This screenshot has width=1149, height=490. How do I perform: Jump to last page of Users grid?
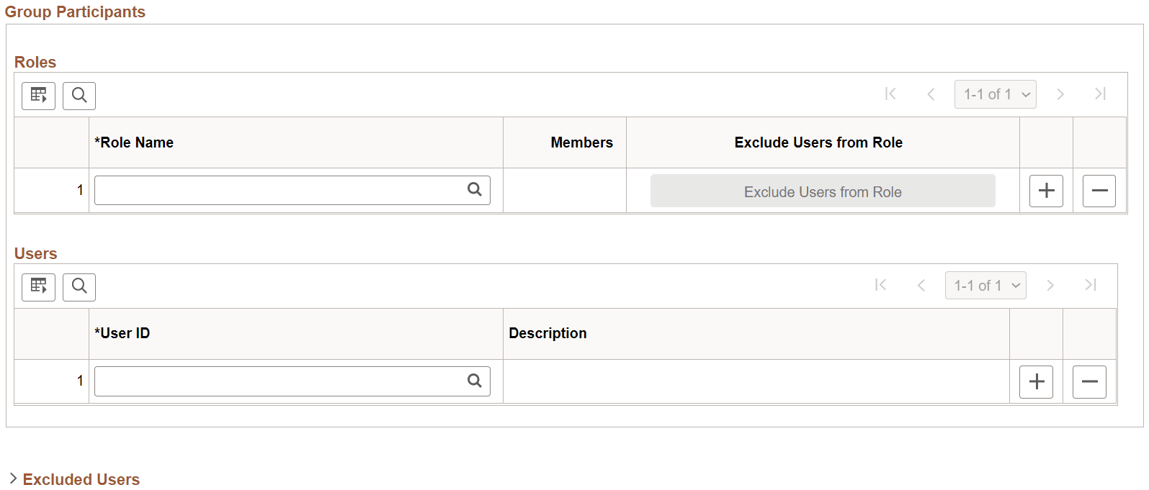click(1090, 285)
